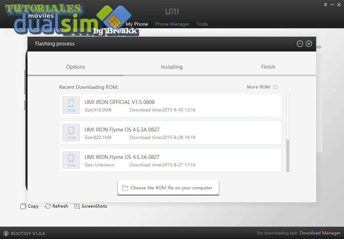This screenshot has width=344, height=239.
Task: Switch to Phone Manager tab
Action: (x=172, y=24)
